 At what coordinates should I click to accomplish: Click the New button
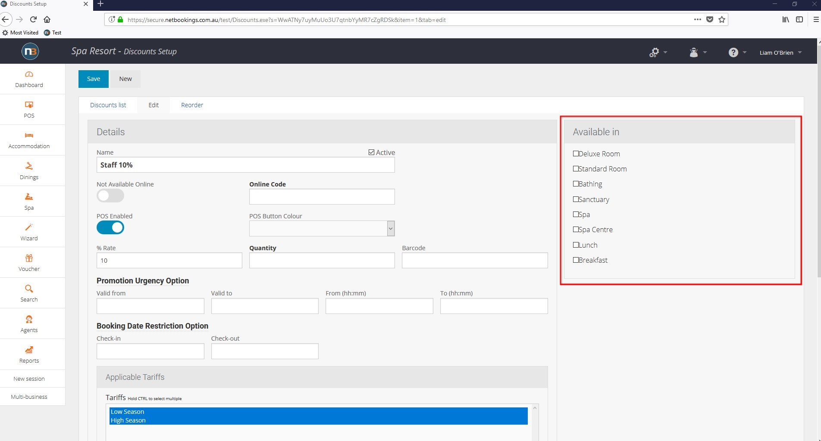pos(125,79)
